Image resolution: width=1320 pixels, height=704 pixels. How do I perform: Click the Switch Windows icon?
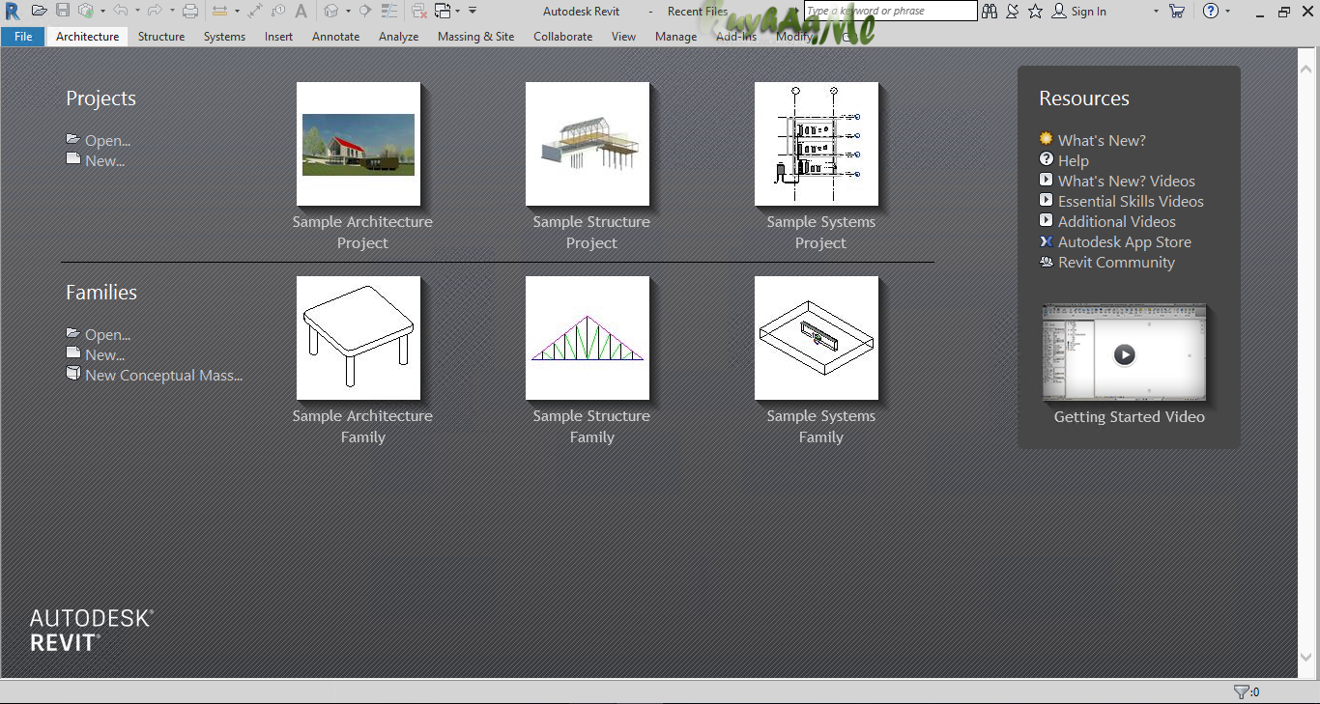click(443, 11)
